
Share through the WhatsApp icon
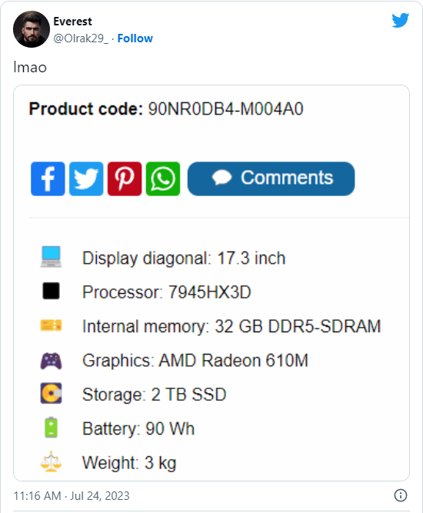click(x=163, y=178)
